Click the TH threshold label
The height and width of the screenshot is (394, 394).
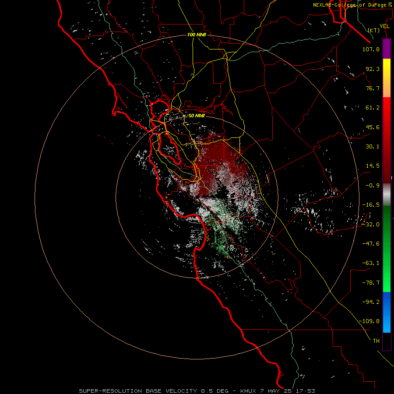point(376,341)
